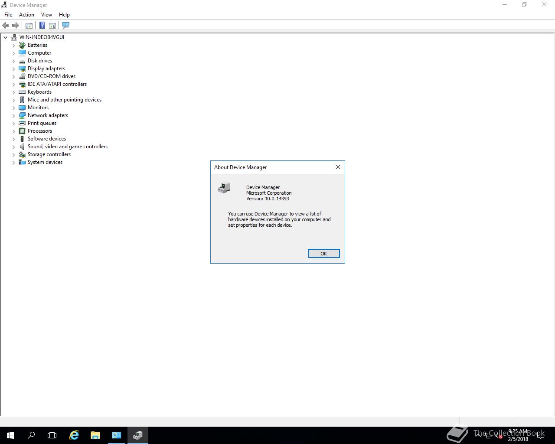555x444 pixels.
Task: Select the IDE ATA/ATAPI controllers icon
Action: [22, 84]
